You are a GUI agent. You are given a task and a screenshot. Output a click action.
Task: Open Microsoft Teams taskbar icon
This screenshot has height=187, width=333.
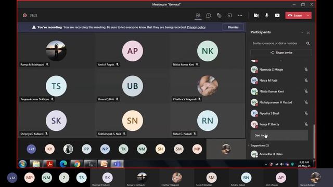click(x=117, y=164)
